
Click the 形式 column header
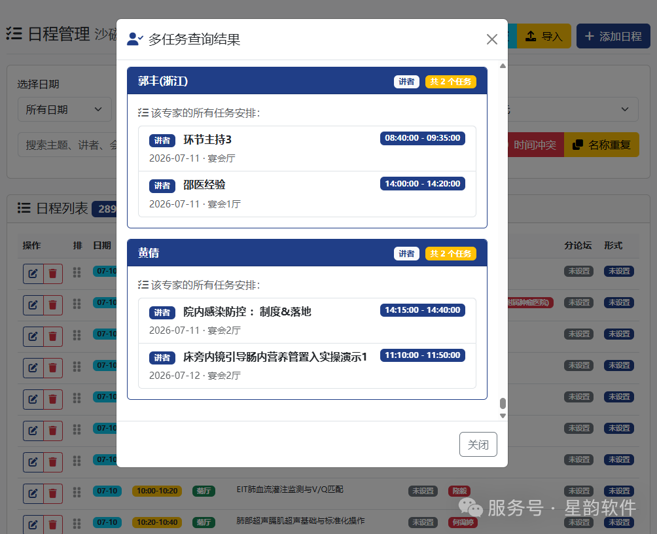[613, 245]
